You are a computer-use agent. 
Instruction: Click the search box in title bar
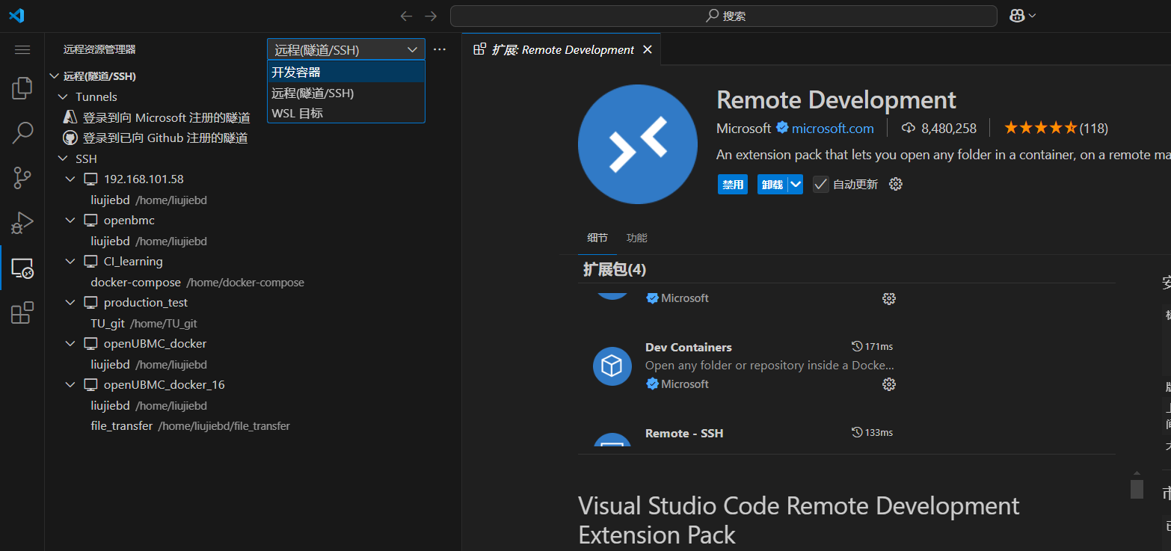tap(723, 16)
